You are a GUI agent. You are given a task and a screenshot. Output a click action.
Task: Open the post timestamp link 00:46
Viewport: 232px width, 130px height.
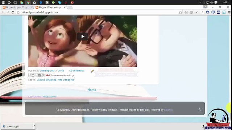pyautogui.click(x=61, y=71)
